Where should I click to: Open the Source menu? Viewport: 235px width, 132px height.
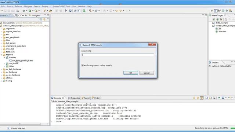[x=10, y=7]
